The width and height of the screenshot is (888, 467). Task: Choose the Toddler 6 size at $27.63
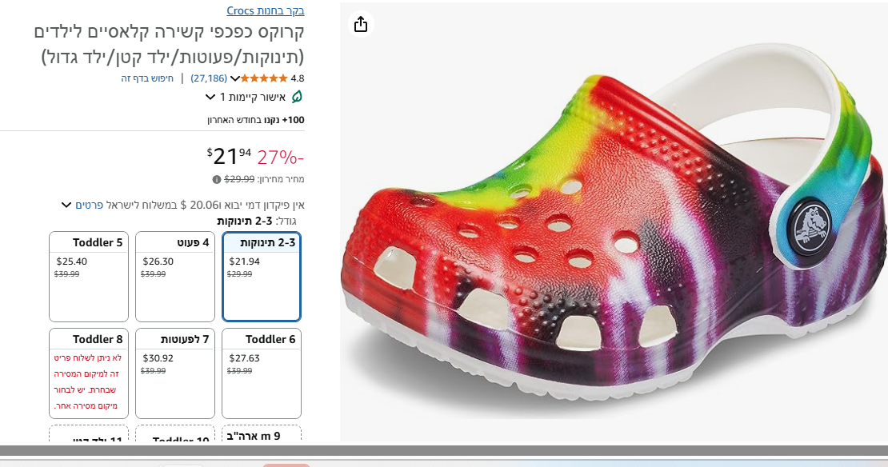261,373
